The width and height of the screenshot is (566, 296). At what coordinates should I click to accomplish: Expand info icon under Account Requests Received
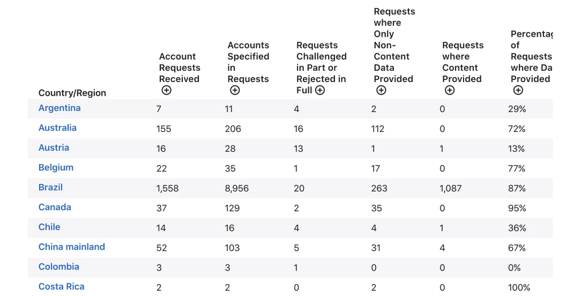tap(166, 91)
